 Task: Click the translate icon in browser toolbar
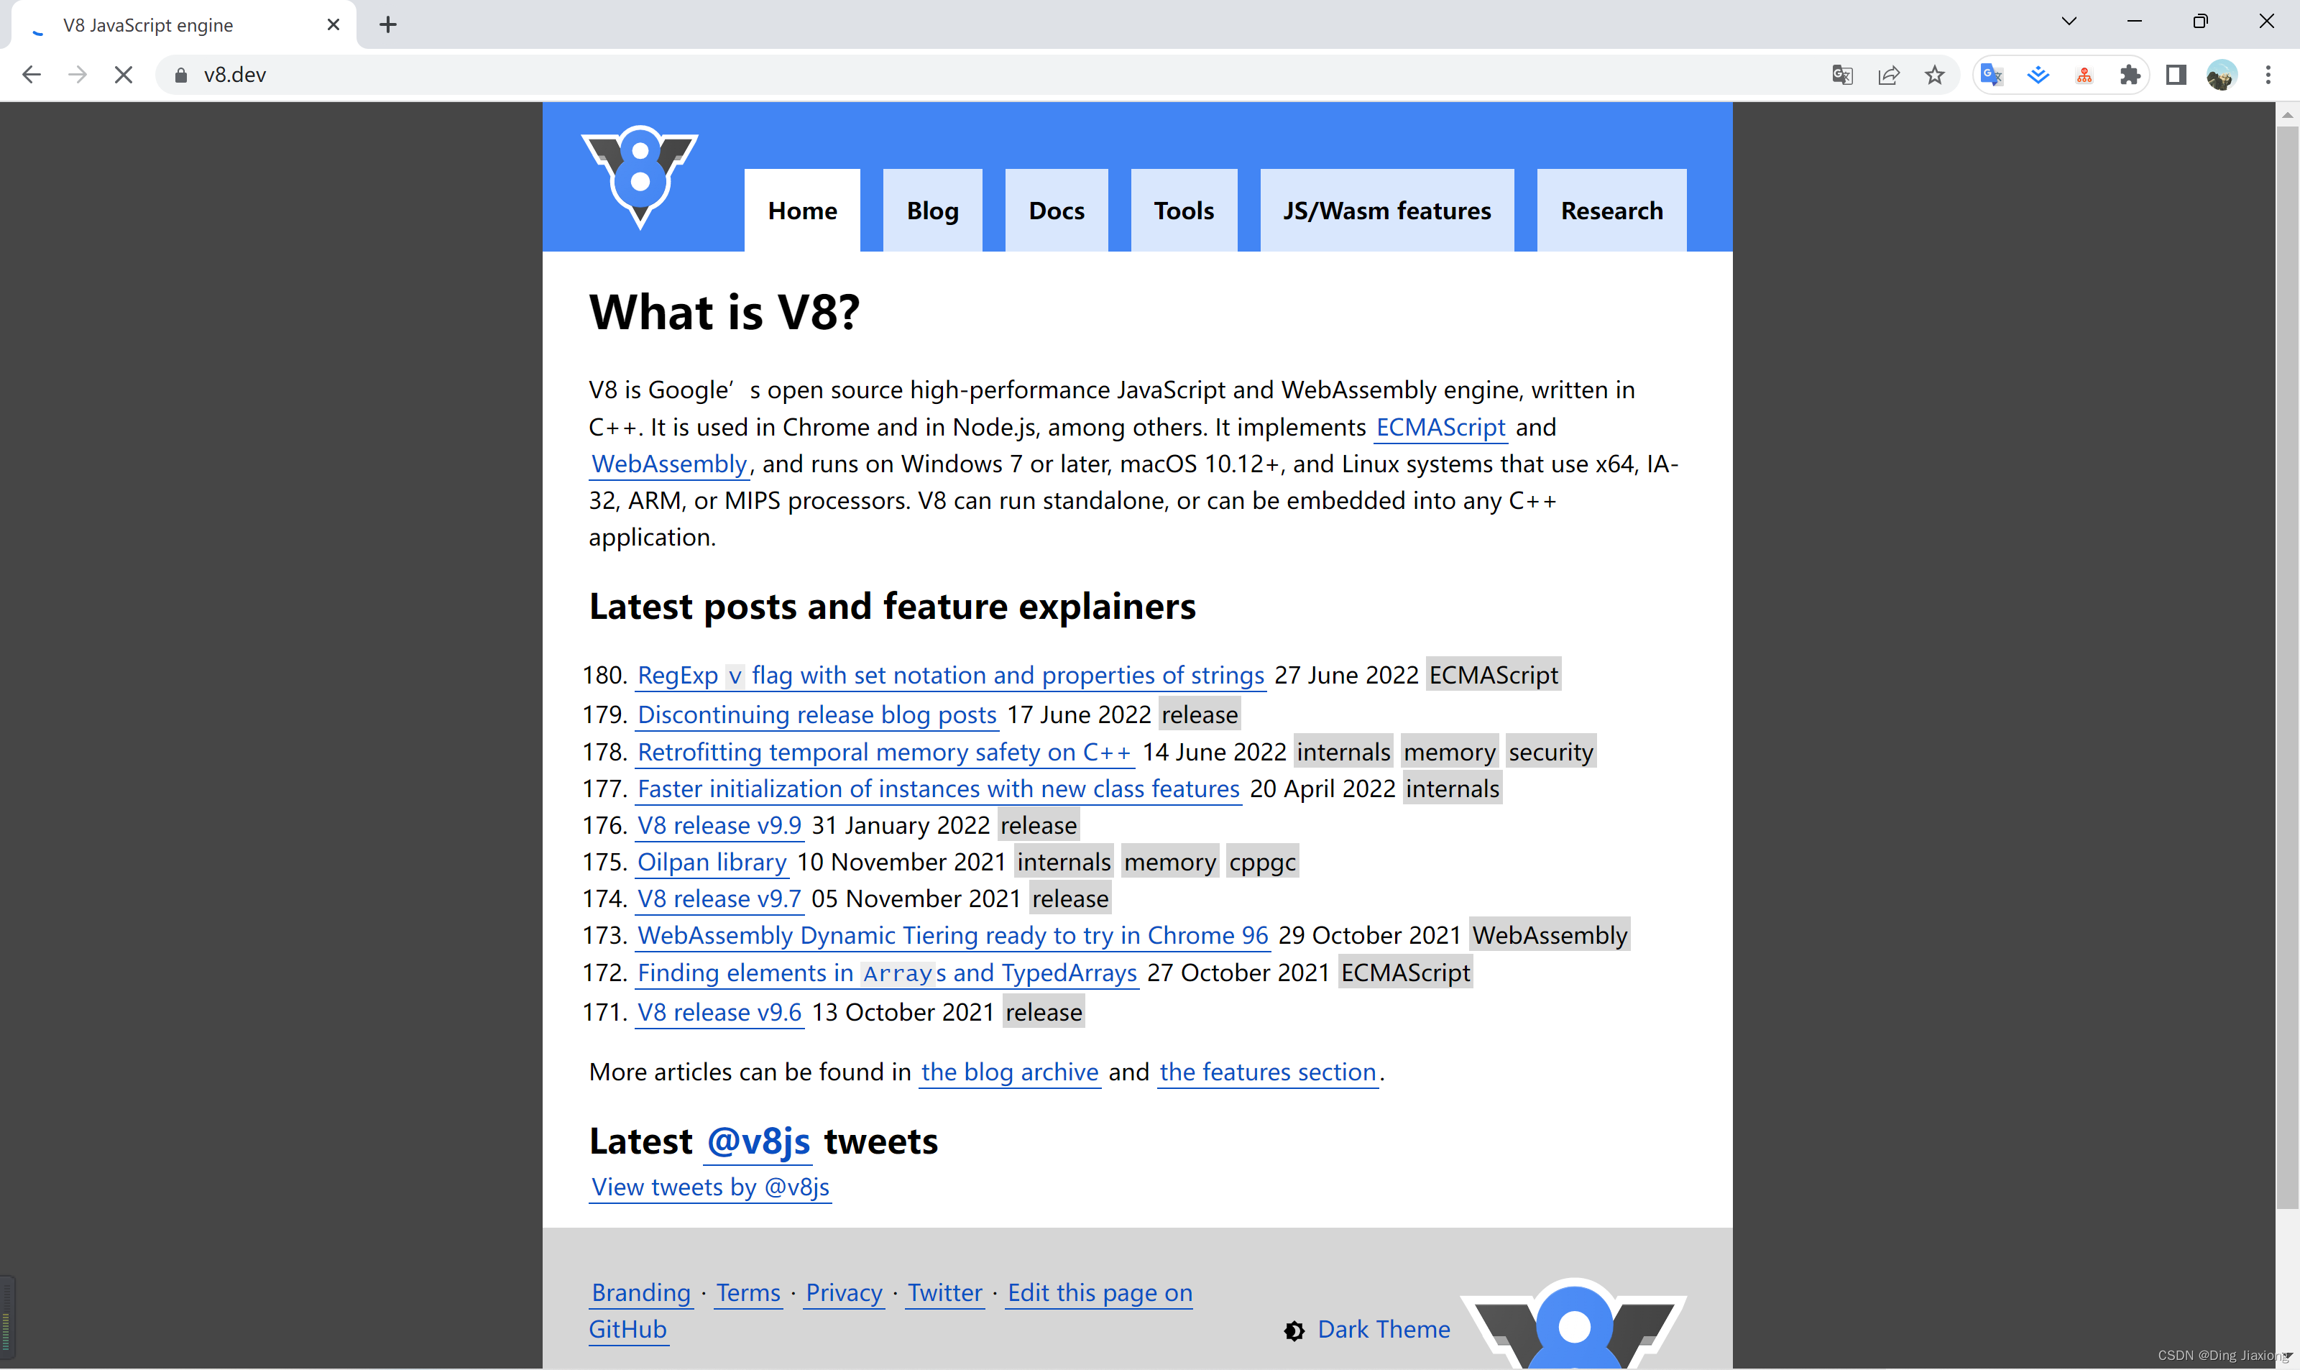[1840, 73]
